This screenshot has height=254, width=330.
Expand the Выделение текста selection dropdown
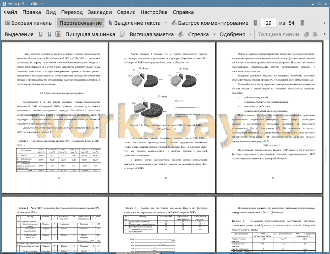pyautogui.click(x=166, y=23)
